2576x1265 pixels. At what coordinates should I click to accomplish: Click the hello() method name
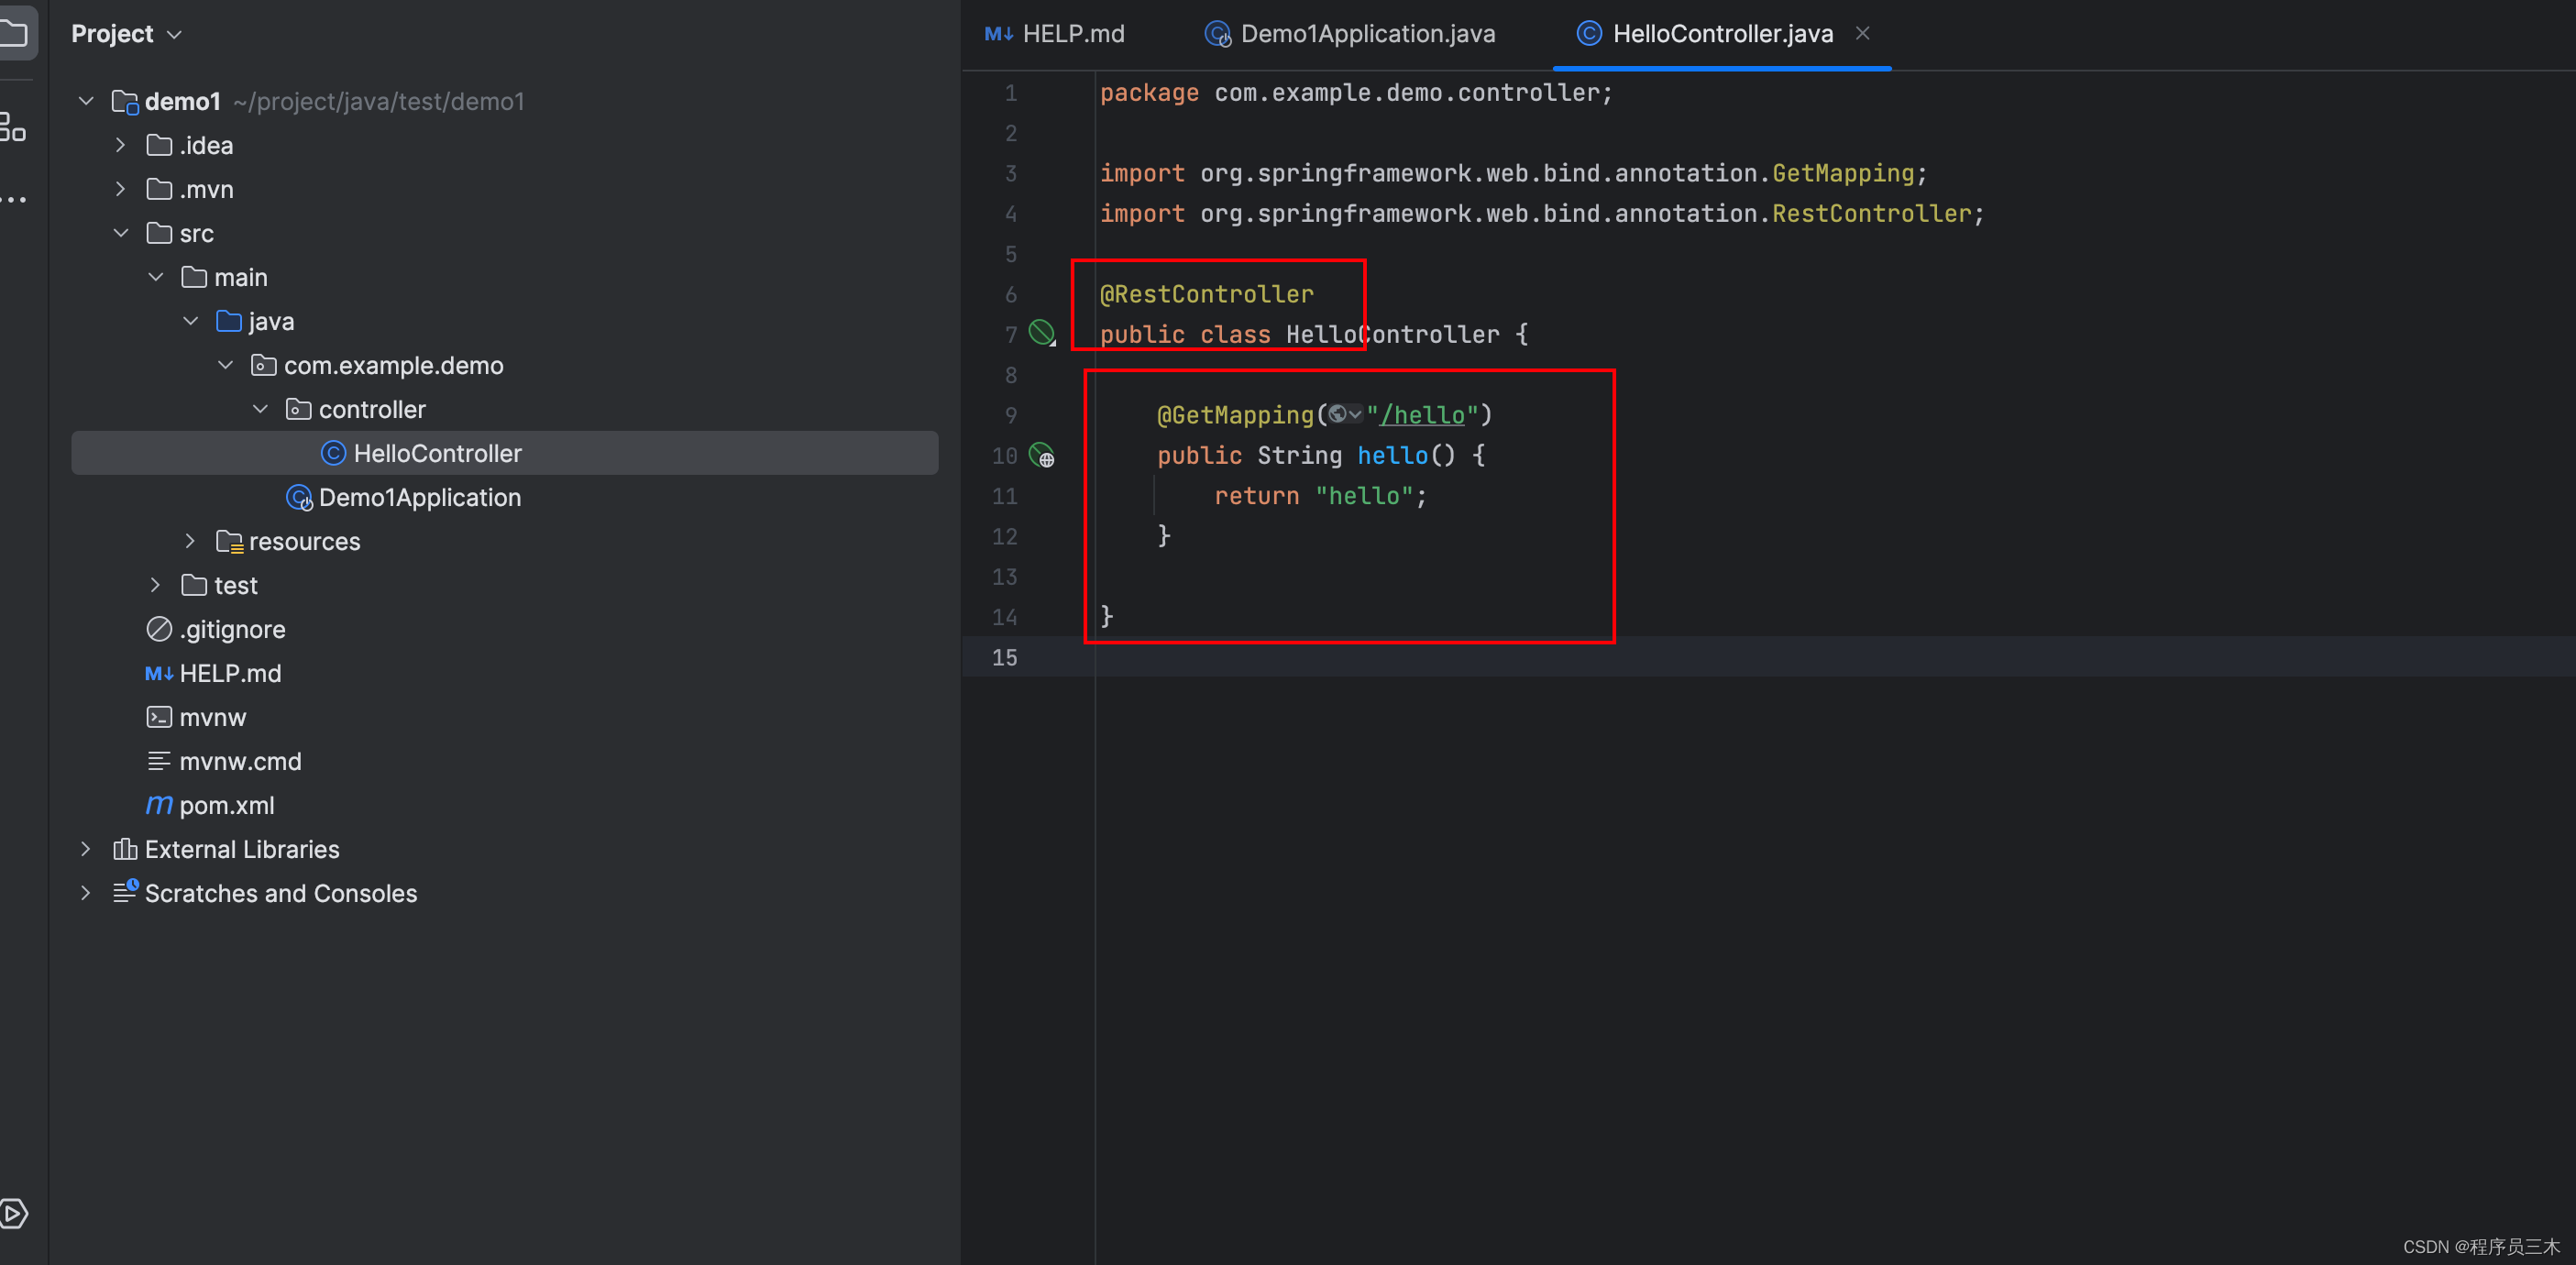click(x=1392, y=455)
